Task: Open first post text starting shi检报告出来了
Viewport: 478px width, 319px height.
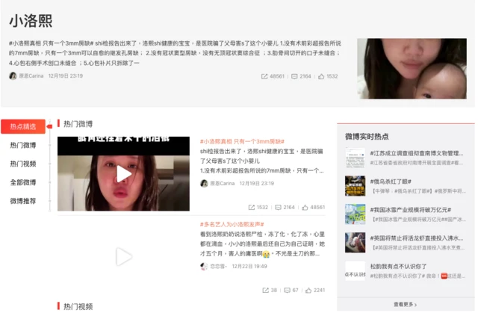Action: 262,161
